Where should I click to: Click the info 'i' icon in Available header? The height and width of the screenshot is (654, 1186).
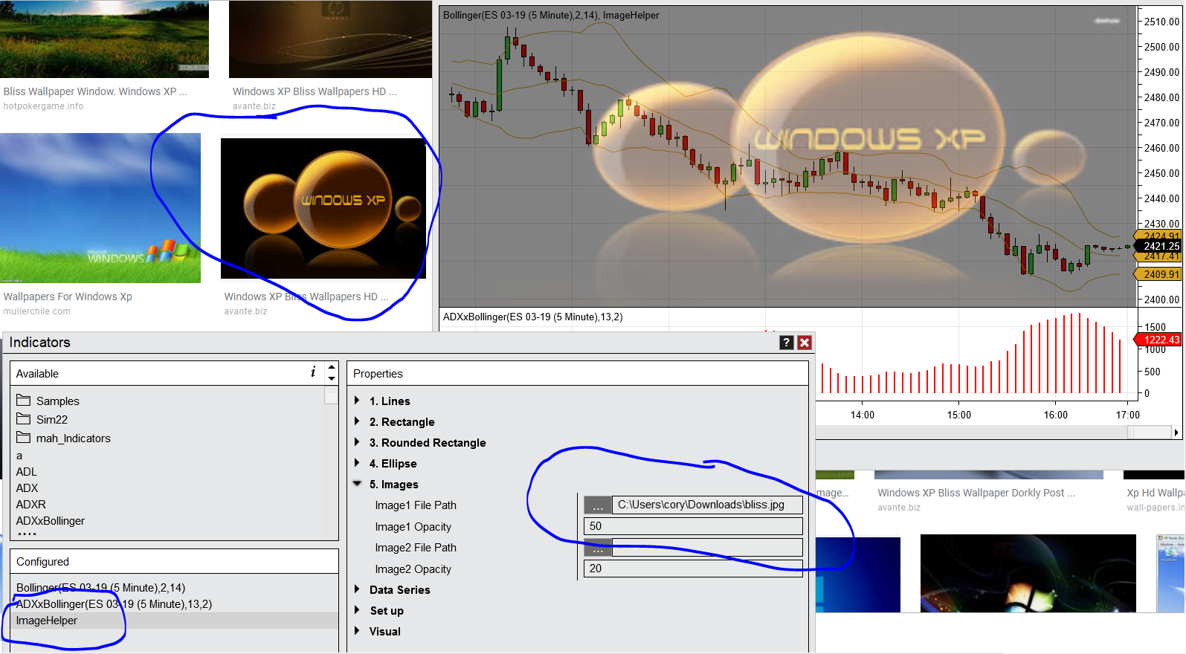coord(313,372)
